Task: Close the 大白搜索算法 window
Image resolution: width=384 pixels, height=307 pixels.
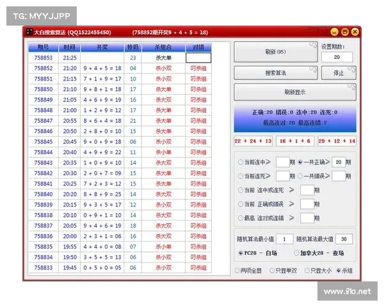Action: (x=355, y=32)
